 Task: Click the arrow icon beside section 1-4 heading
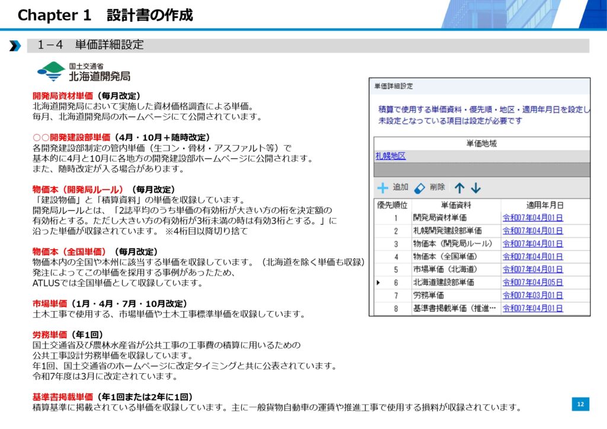click(x=15, y=46)
